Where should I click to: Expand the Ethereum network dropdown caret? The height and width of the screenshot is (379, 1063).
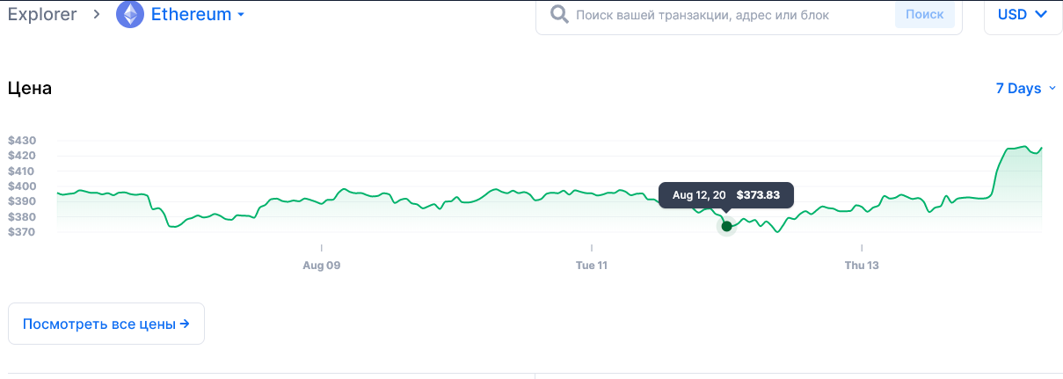point(241,15)
